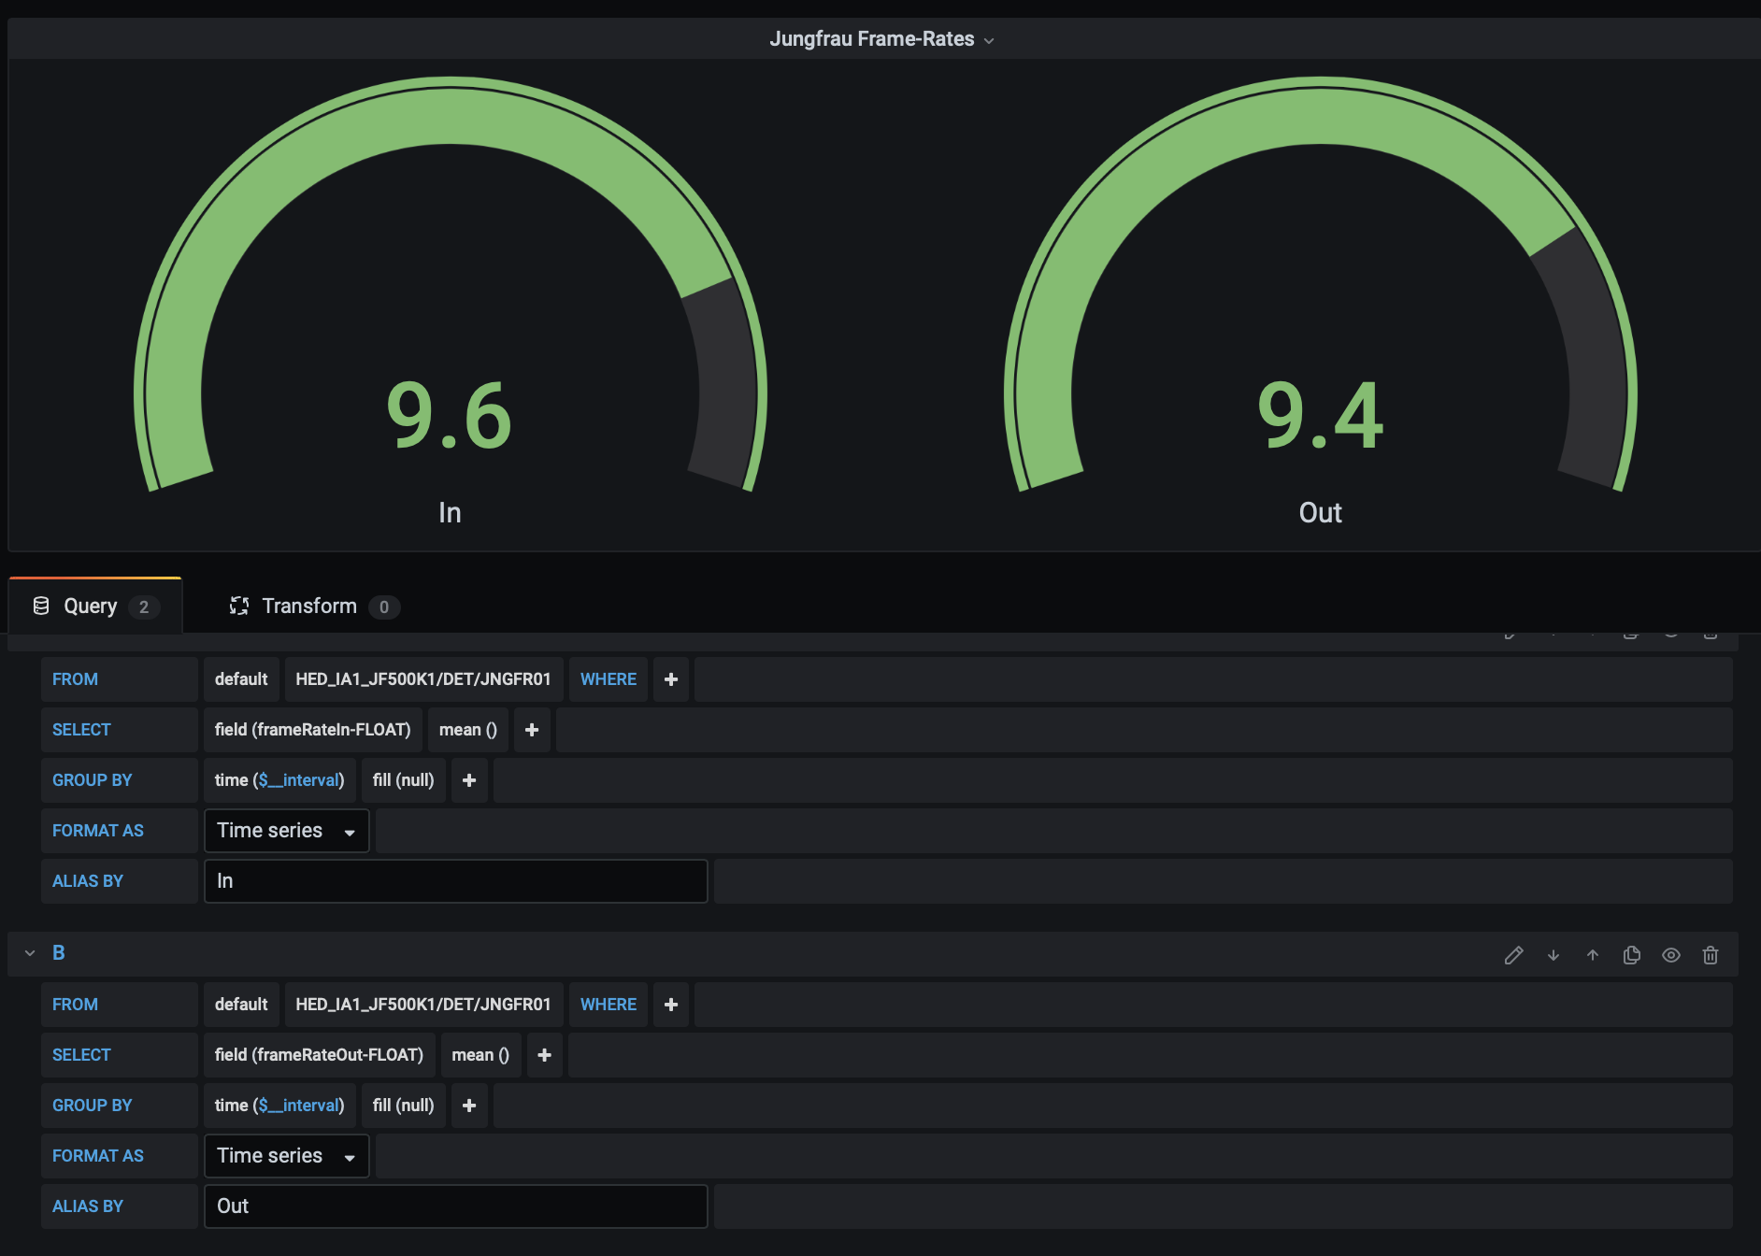This screenshot has width=1761, height=1256.
Task: Select measurement HED_IA1_JF500K1/DET/JNGFR01 in In query
Action: 423,679
